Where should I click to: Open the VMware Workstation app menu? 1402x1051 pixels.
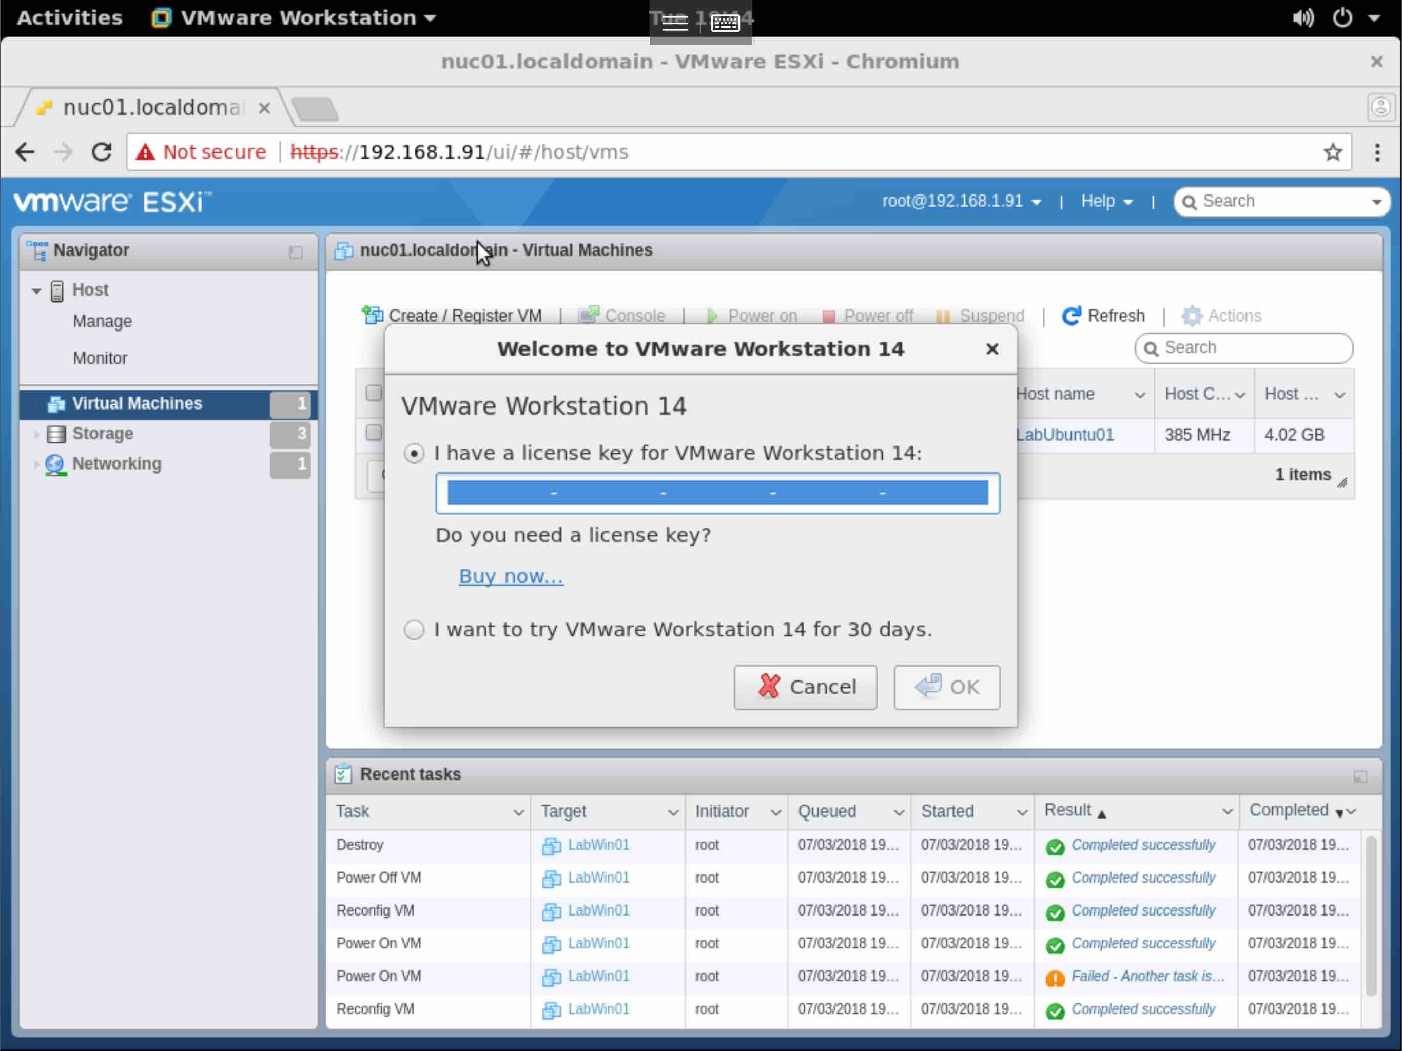[x=294, y=18]
